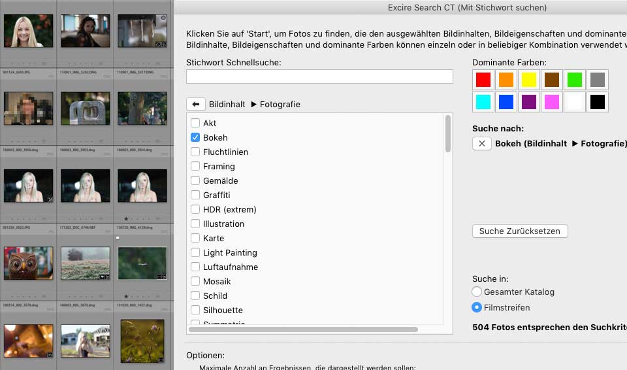Click the vertical scrollbar of the keyword list
627x370 pixels.
coord(448,134)
